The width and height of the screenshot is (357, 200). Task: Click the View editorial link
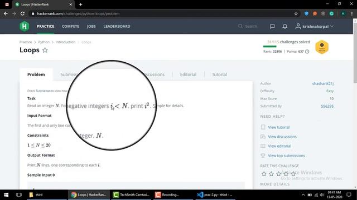coord(279,146)
